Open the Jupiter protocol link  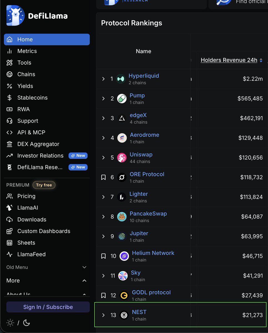139,233
